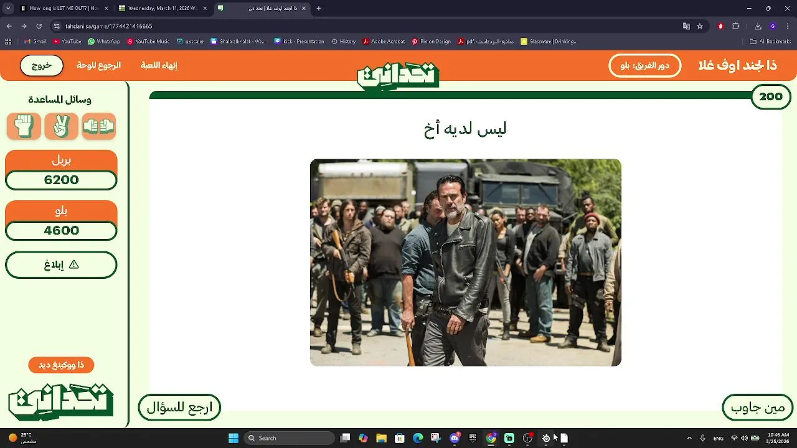797x448 pixels.
Task: Open the Chrome three-dot menu
Action: pos(788,26)
